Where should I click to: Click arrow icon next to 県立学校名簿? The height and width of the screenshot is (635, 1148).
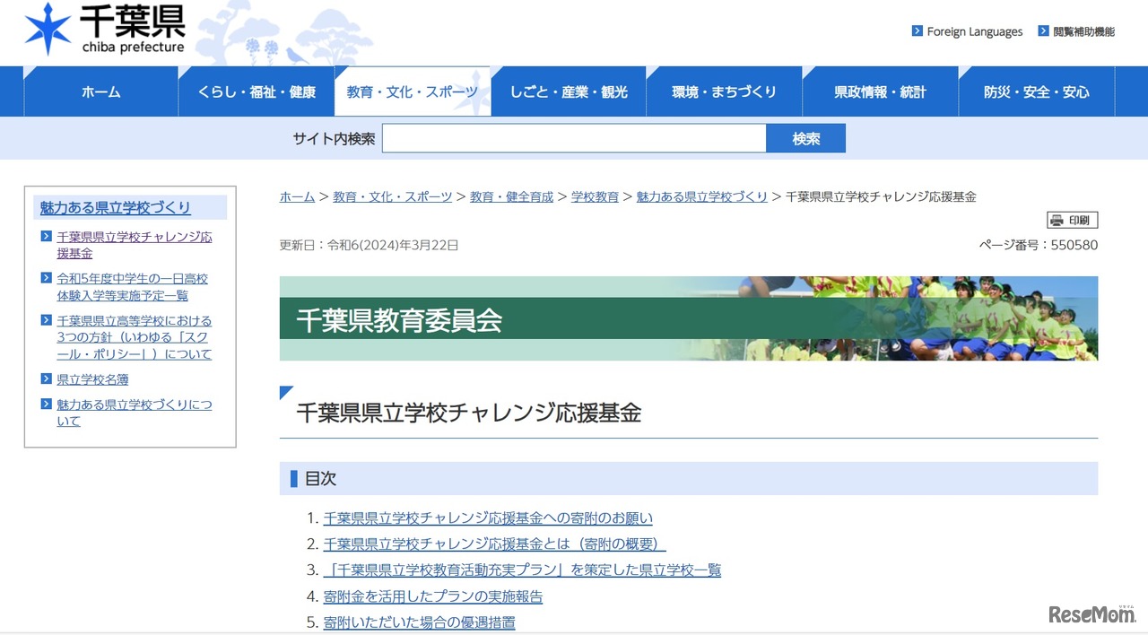[x=46, y=379]
